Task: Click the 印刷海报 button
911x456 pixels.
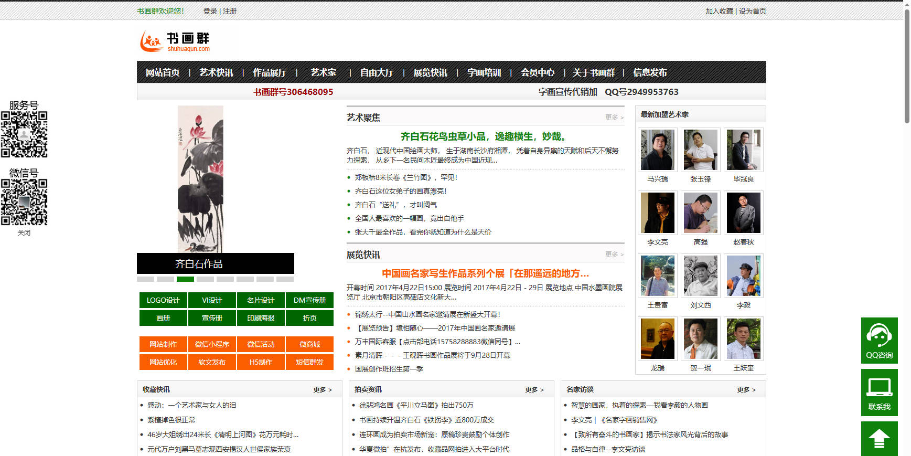Action: point(261,318)
